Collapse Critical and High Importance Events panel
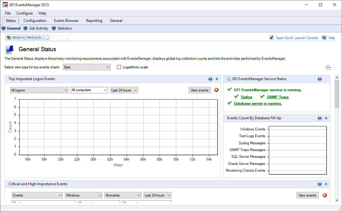Viewport: 342px width, 212px height. pyautogui.click(x=326, y=184)
